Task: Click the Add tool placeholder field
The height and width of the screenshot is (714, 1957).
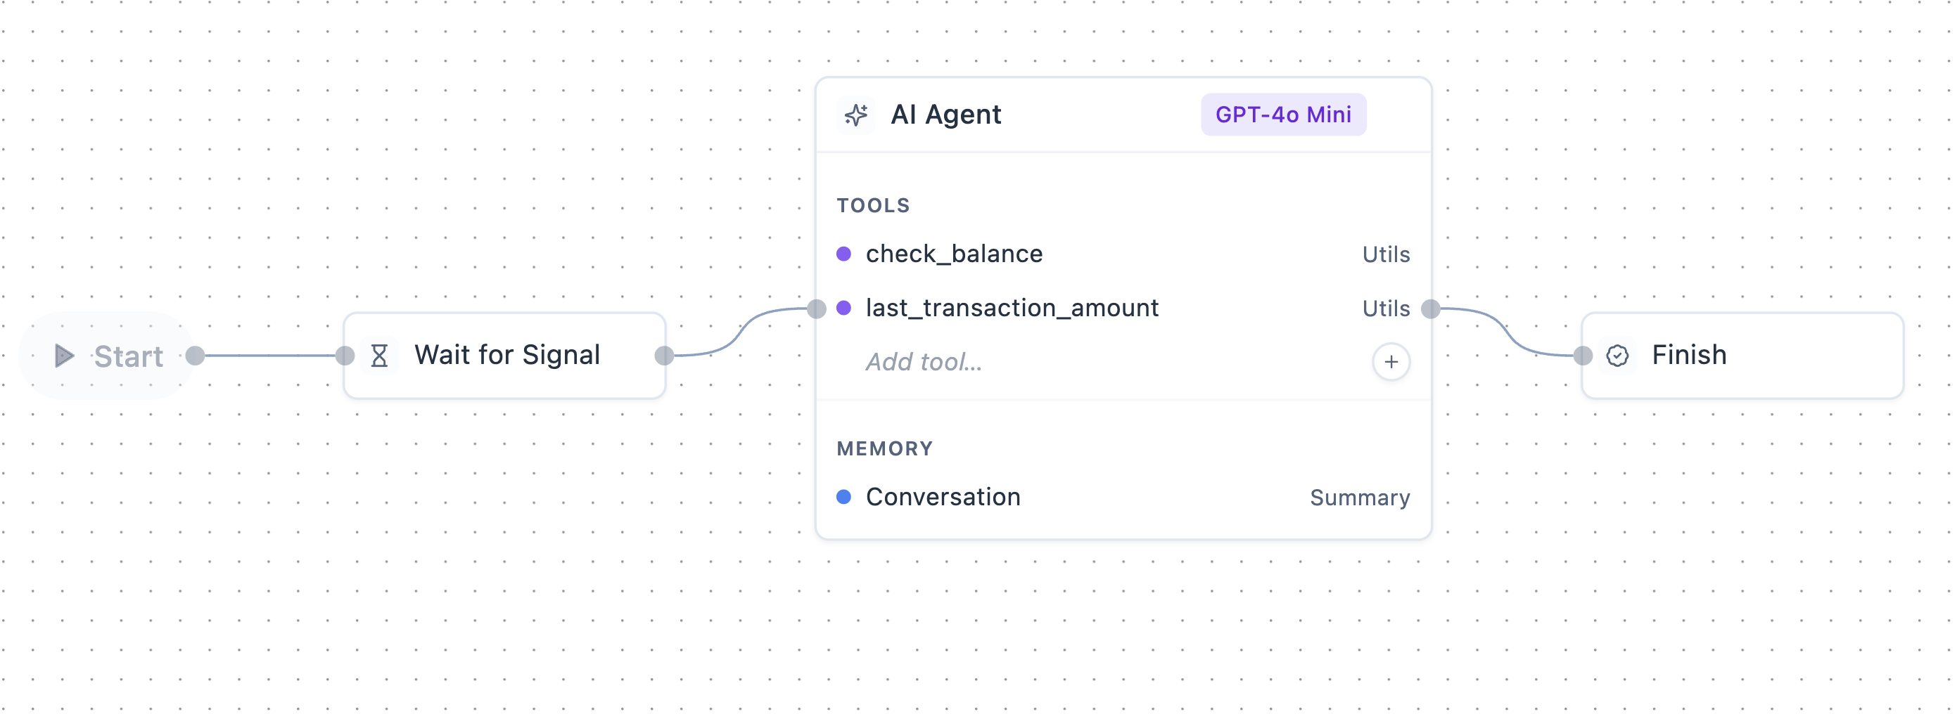Action: (924, 362)
